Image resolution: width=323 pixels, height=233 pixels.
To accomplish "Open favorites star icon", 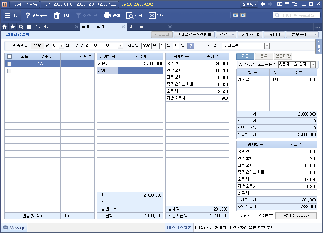I will [x=13, y=27].
